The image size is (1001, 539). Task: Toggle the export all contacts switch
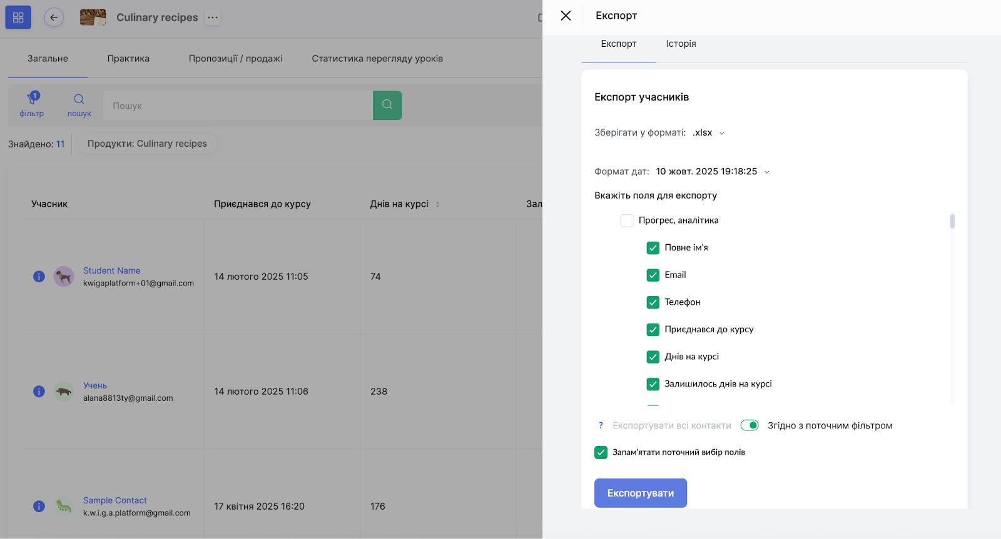[x=749, y=425]
